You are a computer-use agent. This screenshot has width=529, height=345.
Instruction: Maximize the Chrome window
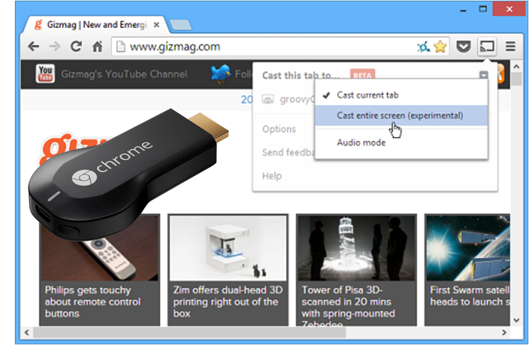(x=482, y=9)
